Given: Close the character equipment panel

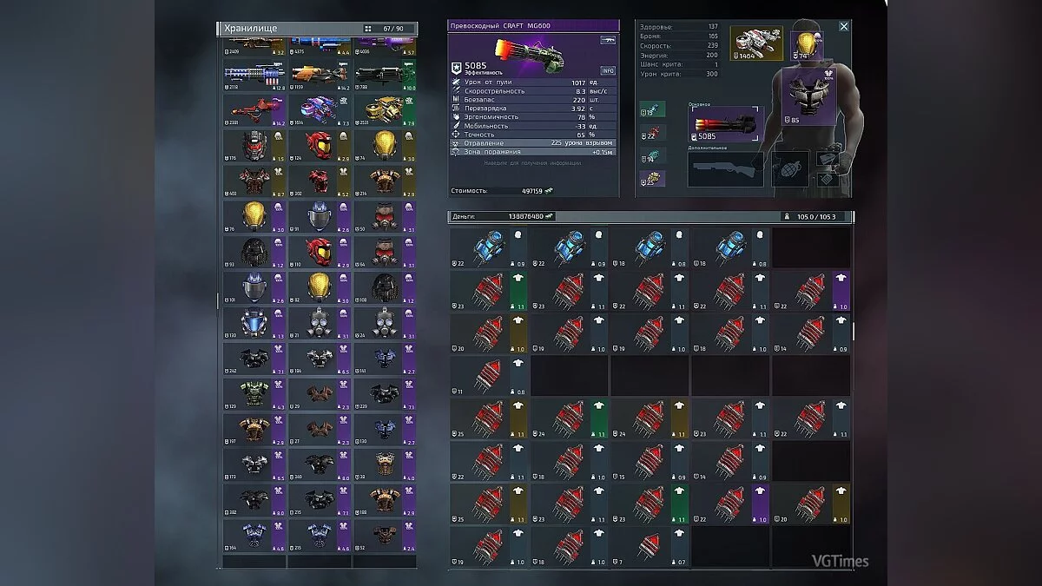Looking at the screenshot, I should tap(843, 27).
